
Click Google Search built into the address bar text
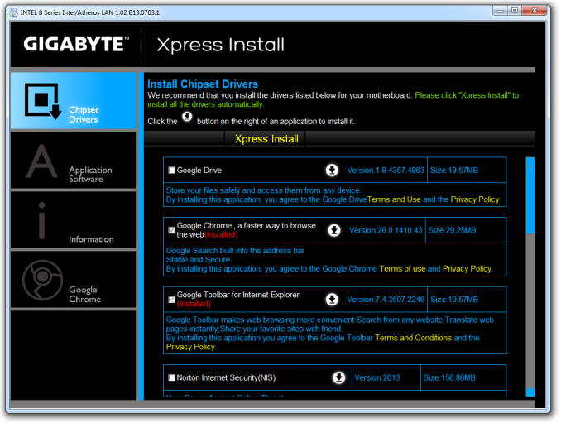point(235,251)
